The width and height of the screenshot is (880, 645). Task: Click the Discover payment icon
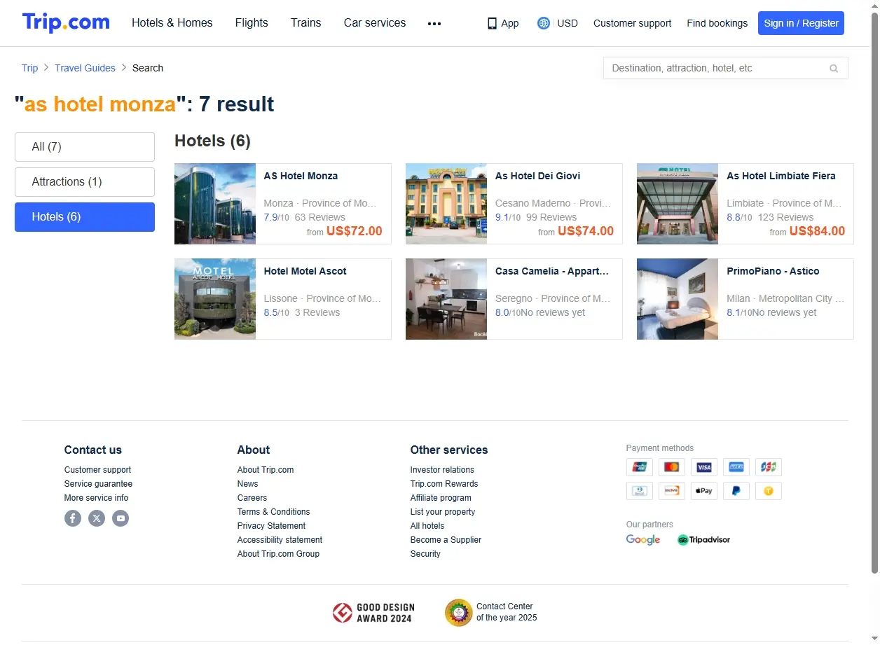pyautogui.click(x=672, y=491)
